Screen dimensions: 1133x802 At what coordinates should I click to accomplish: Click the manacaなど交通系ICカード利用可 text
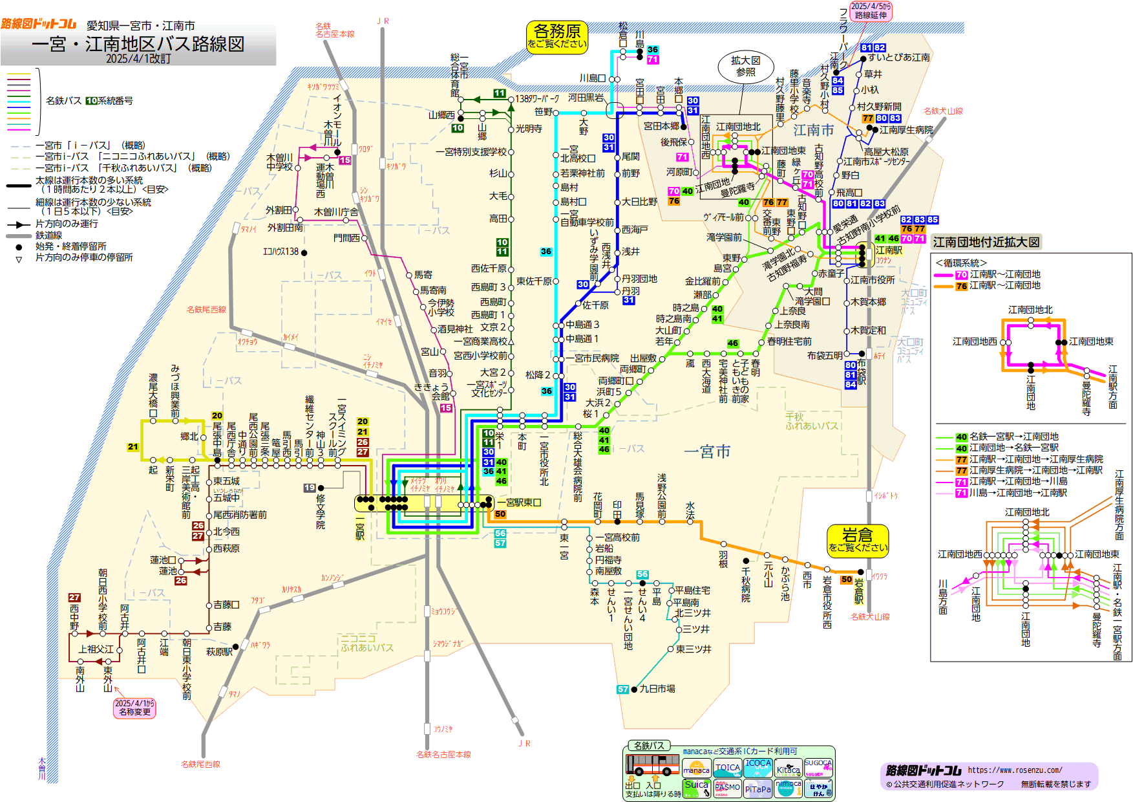tap(740, 751)
